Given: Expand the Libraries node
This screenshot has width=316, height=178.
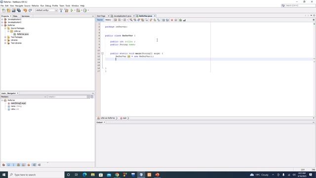Looking at the screenshot, I should pos(5,40).
